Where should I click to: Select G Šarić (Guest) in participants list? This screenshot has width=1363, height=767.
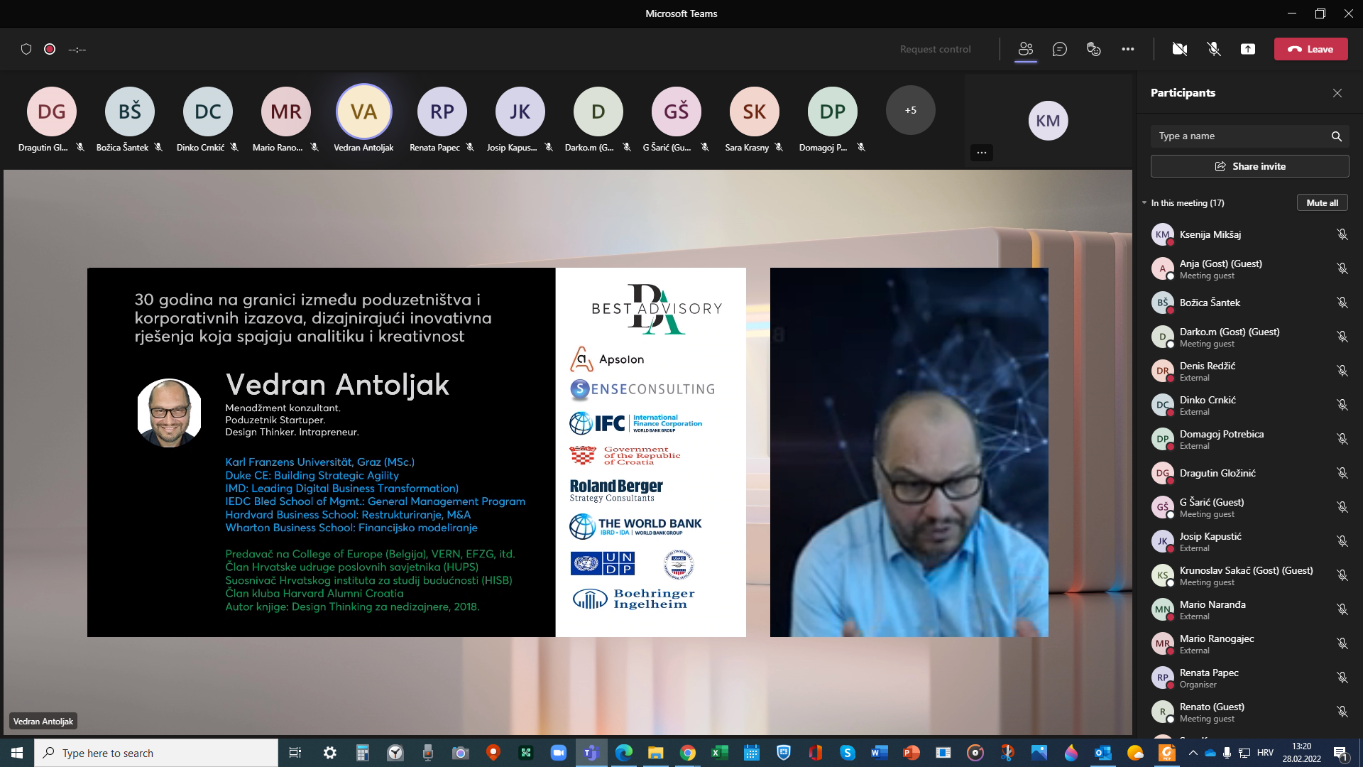[x=1249, y=507]
